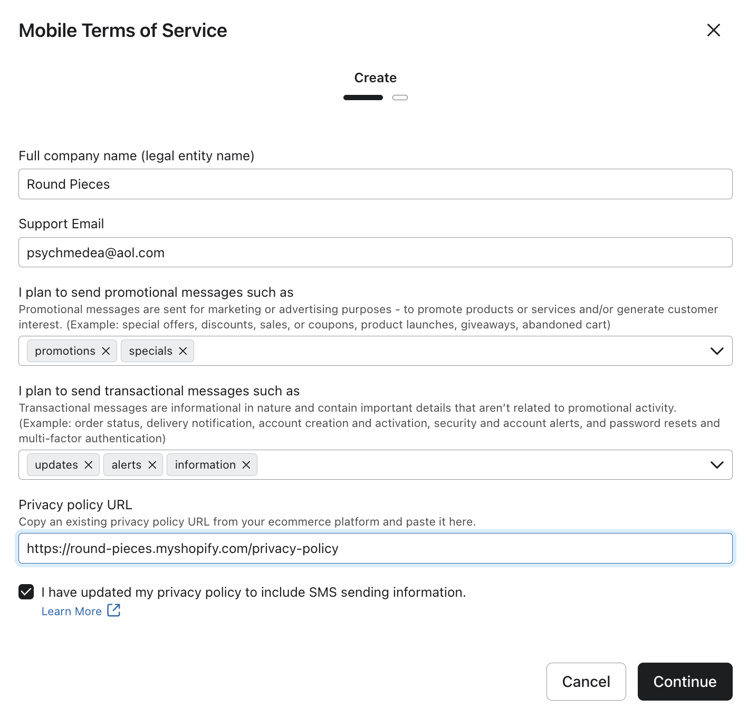Image resolution: width=748 pixels, height=718 pixels.
Task: Click the Privacy policy URL field
Action: point(375,548)
